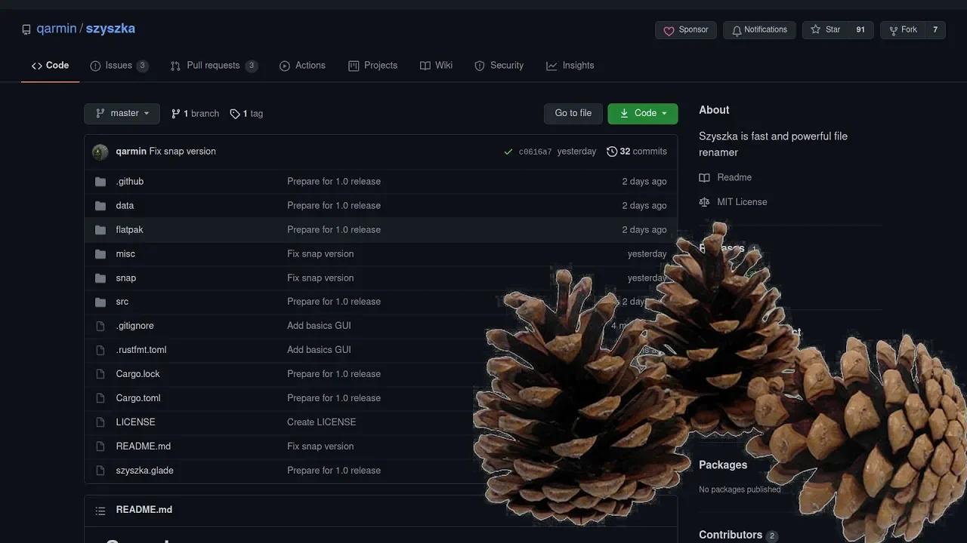Image resolution: width=967 pixels, height=543 pixels.
Task: Click the Go to file button
Action: coord(573,114)
